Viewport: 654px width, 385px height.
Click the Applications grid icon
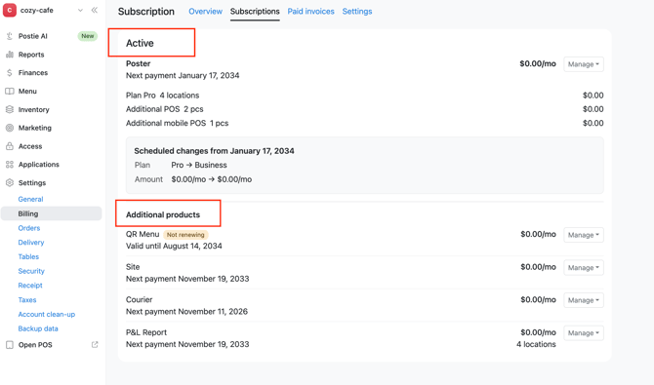point(10,165)
